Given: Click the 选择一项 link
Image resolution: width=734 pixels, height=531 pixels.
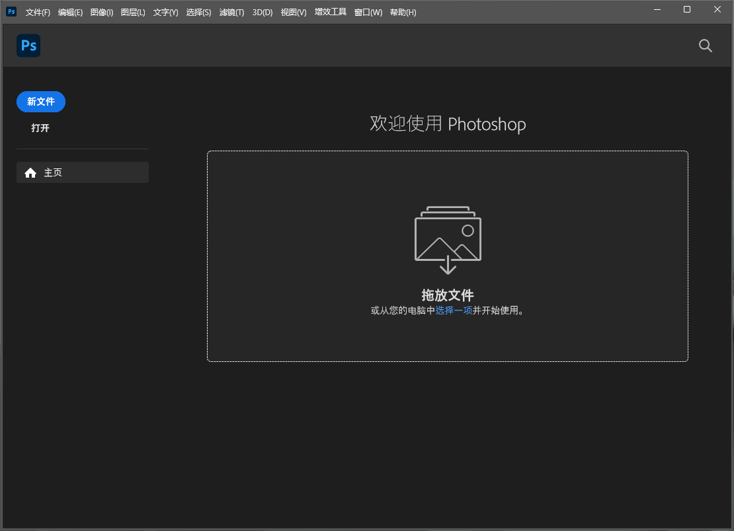Looking at the screenshot, I should (454, 310).
